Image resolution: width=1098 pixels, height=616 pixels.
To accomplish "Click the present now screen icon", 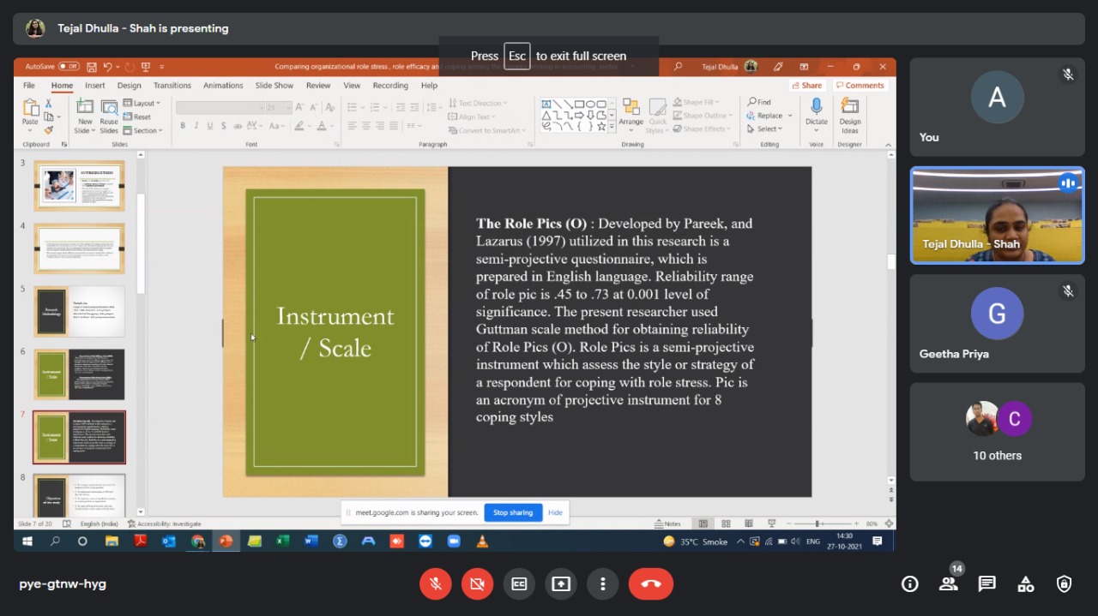I will coord(561,583).
